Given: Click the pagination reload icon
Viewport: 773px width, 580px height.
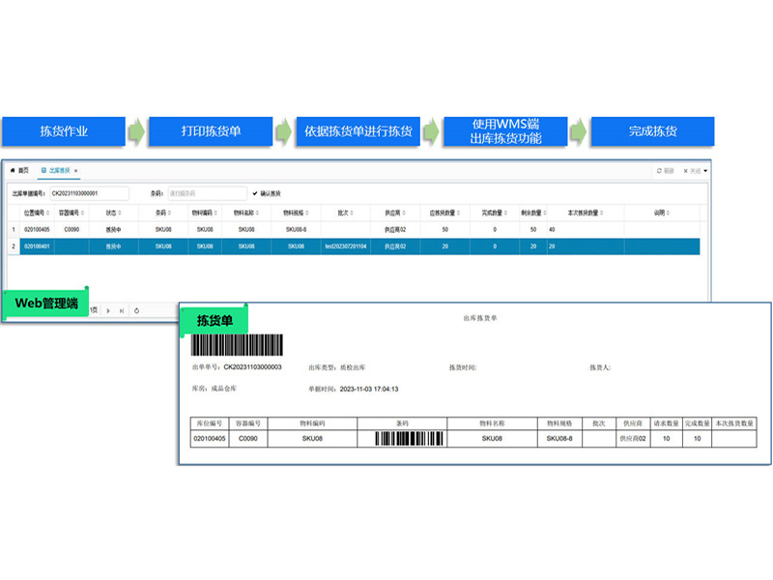Looking at the screenshot, I should pos(137,310).
